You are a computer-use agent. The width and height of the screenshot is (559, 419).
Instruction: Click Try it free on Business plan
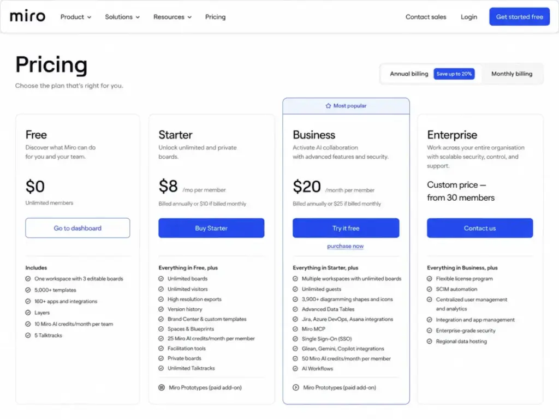(x=346, y=228)
